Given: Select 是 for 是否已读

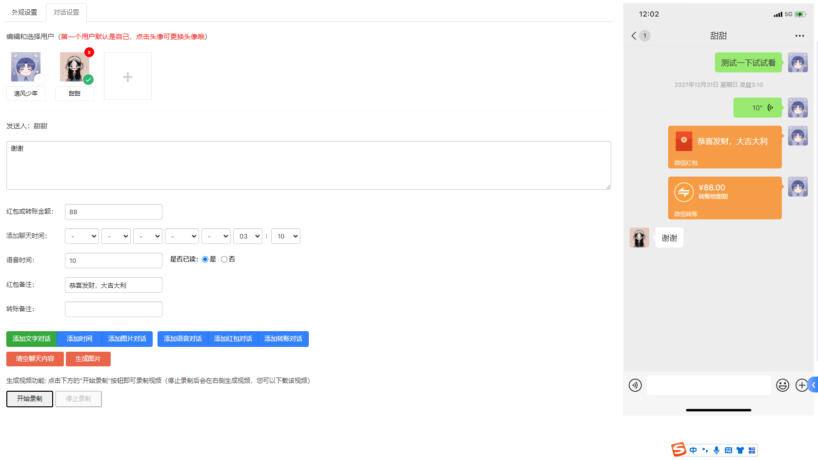Looking at the screenshot, I should 205,260.
